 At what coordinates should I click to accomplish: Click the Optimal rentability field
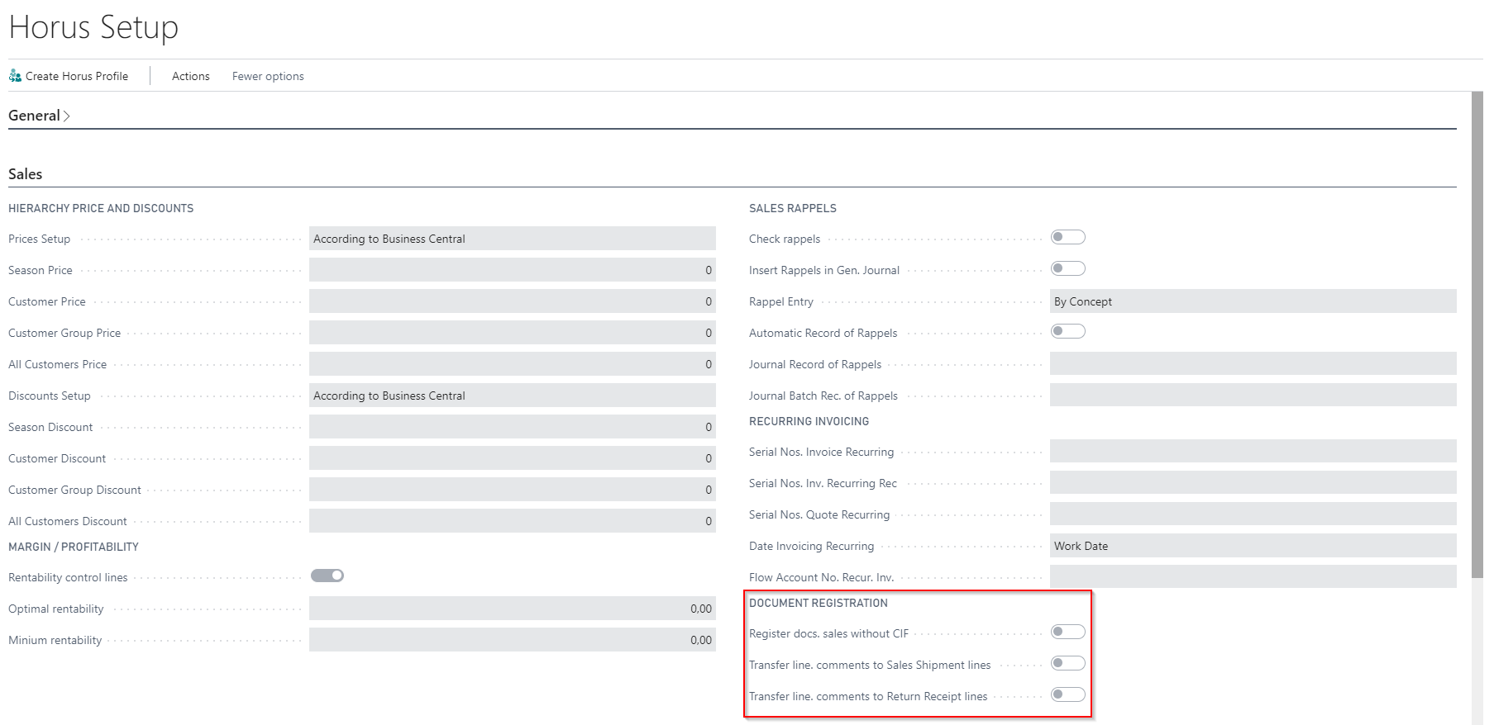(513, 609)
